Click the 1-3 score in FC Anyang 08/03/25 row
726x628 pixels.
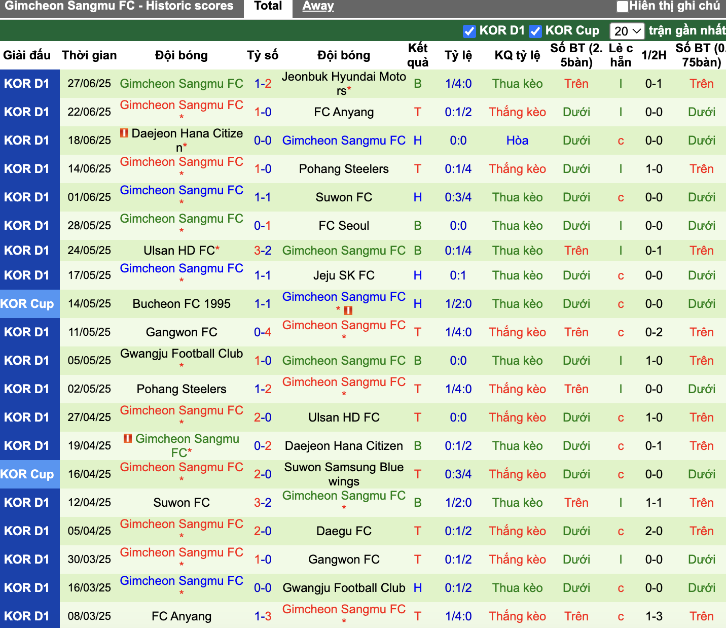(x=263, y=616)
